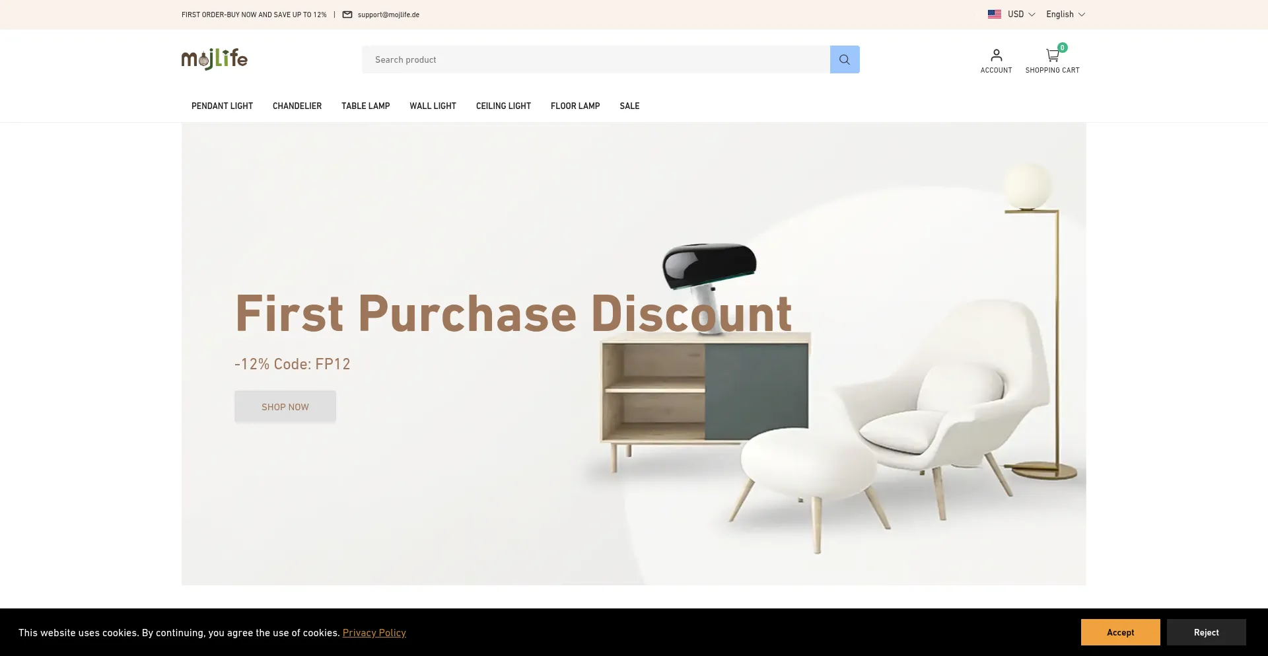
Task: Expand the English language dropdown
Action: tap(1065, 14)
